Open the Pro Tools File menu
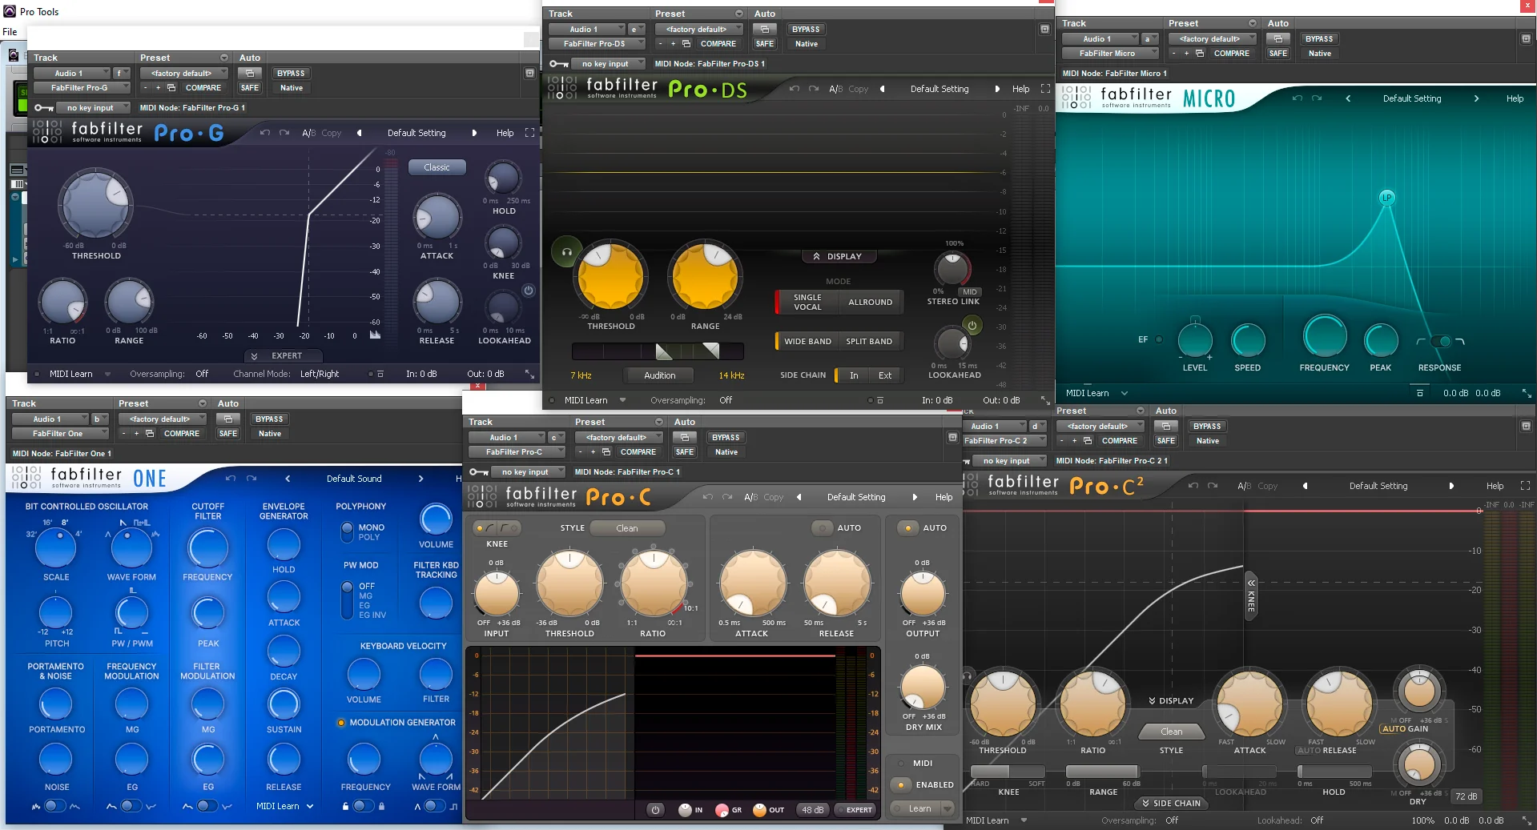 pyautogui.click(x=10, y=32)
